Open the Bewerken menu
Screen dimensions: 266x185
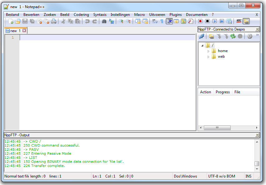(32, 15)
